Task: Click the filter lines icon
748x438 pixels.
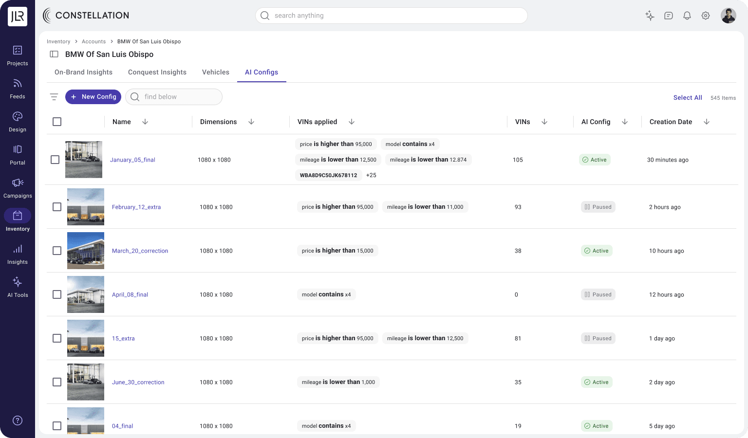Action: [54, 97]
